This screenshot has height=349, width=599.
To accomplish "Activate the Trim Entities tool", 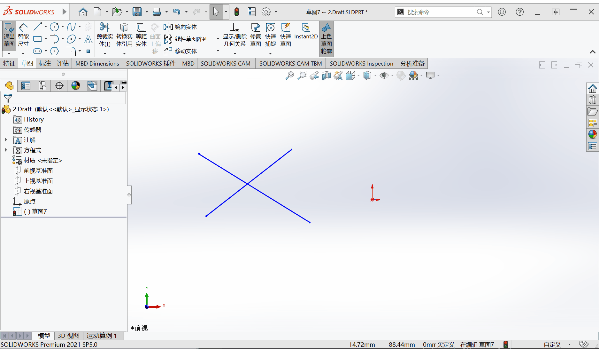I will point(105,35).
